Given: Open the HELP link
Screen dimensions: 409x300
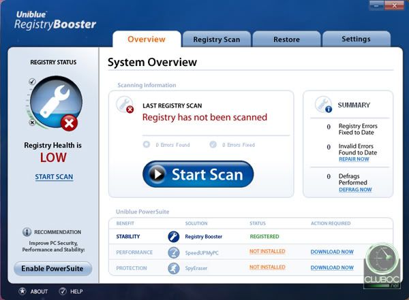Looking at the screenshot, I should tap(76, 291).
